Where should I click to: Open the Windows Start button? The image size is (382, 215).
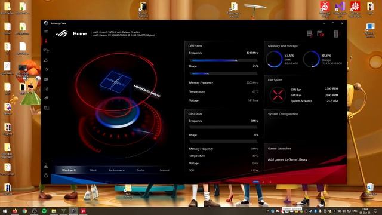[x=5, y=211]
